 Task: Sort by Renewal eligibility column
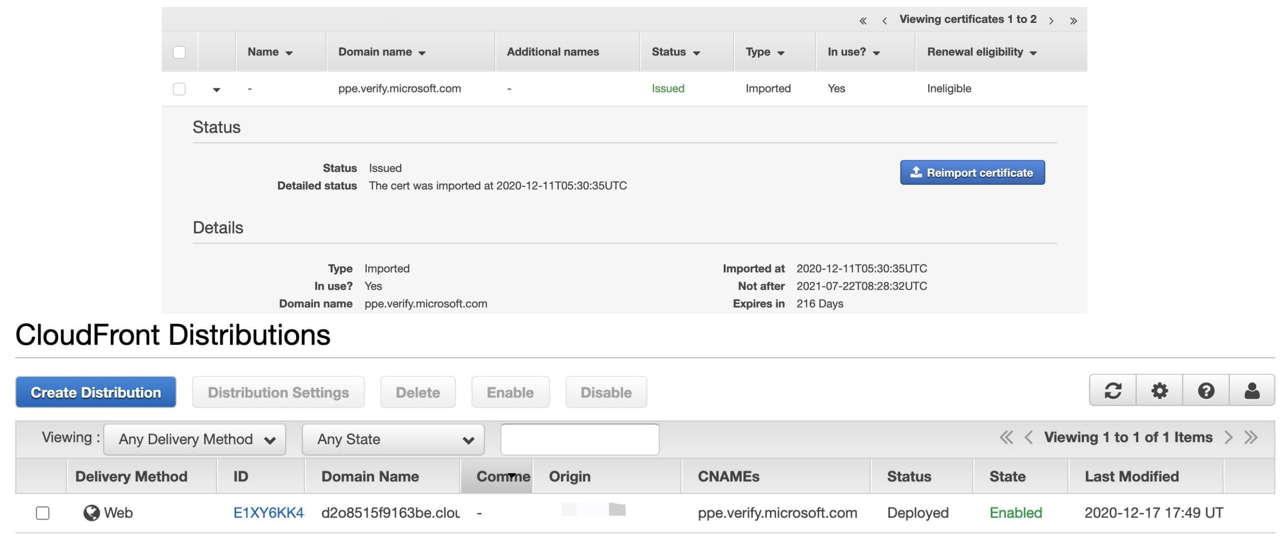click(x=981, y=52)
